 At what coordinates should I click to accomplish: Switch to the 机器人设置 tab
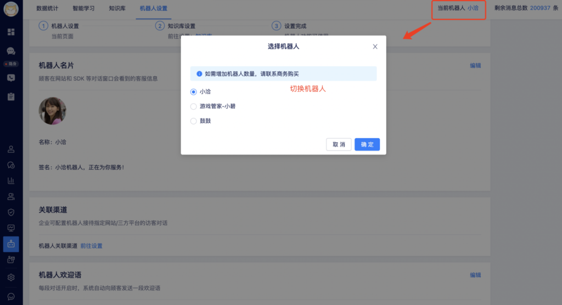coord(154,8)
